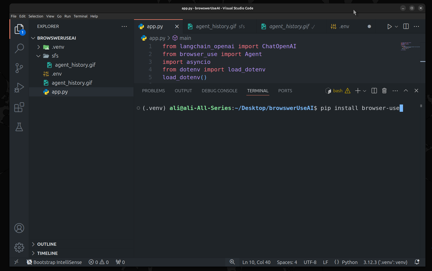Image resolution: width=432 pixels, height=271 pixels.
Task: Open the Run and Debug view
Action: pos(19,87)
